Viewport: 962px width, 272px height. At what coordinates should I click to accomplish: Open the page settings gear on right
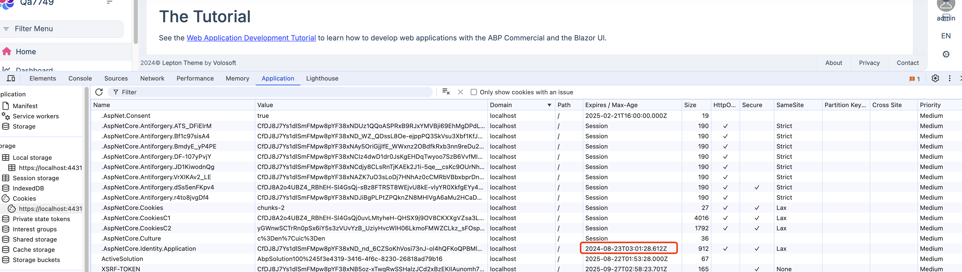946,54
